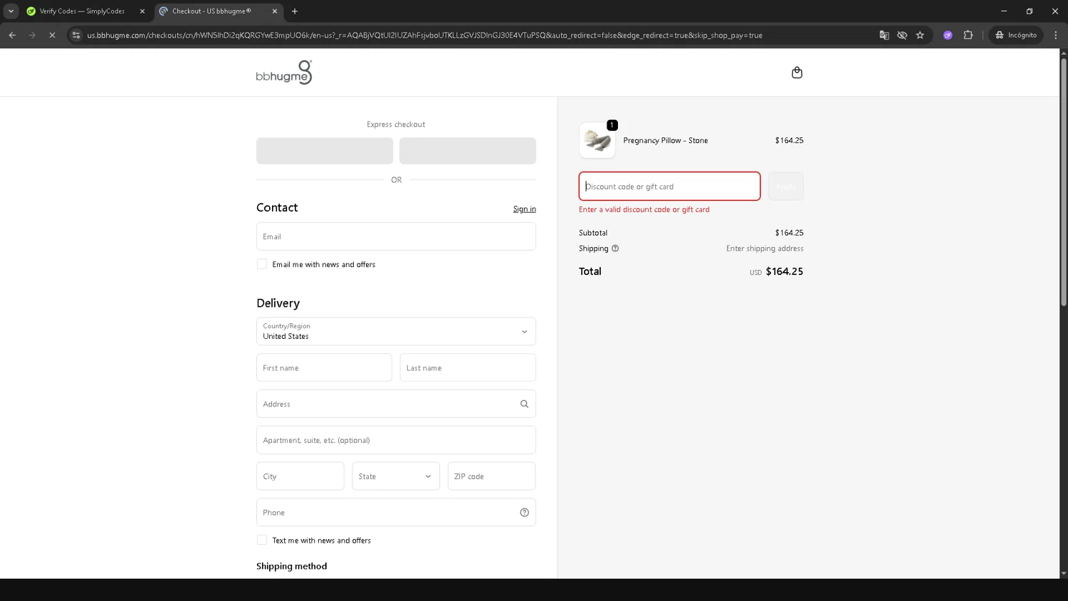Click the browser forward arrow
1068x601 pixels.
click(x=32, y=35)
